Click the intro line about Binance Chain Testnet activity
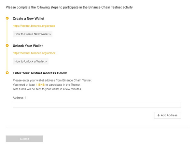 coord(69,7)
